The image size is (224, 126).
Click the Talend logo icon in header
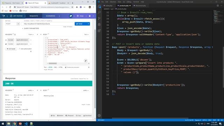pos(3,16)
